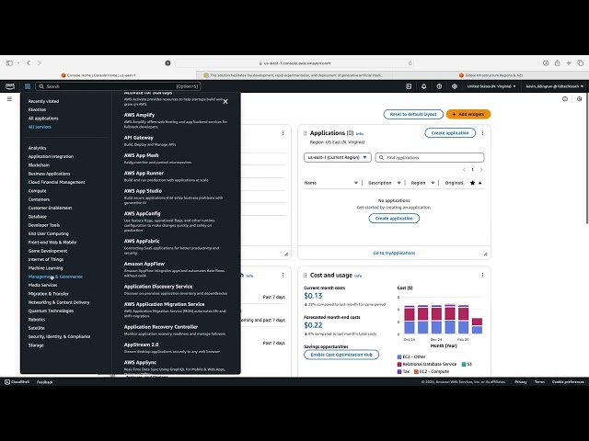Choose the Machine Learning category
This screenshot has height=441, width=589.
[45, 268]
